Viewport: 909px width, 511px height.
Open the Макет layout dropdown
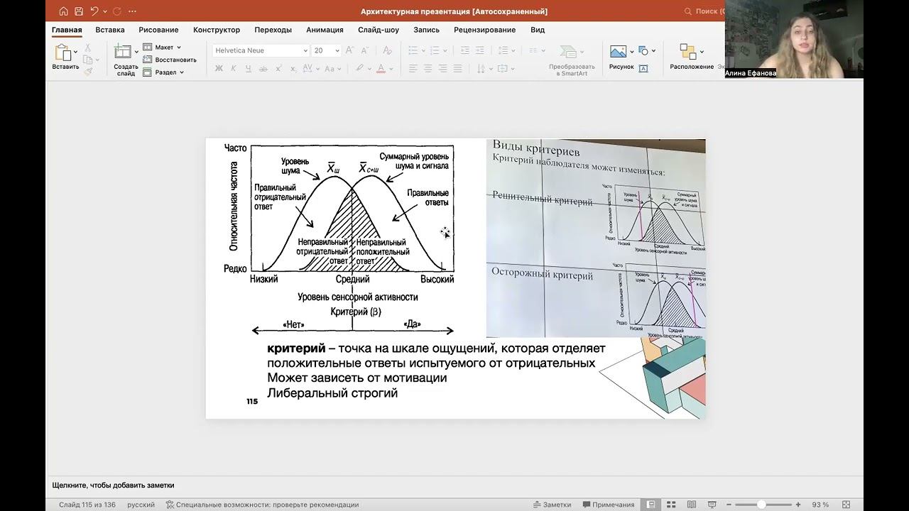click(164, 48)
